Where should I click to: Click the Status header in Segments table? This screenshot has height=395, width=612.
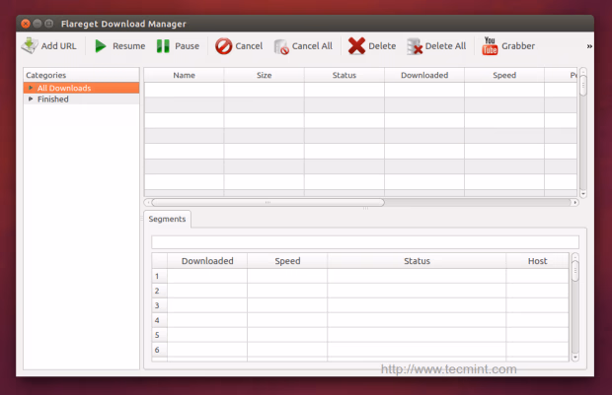417,261
